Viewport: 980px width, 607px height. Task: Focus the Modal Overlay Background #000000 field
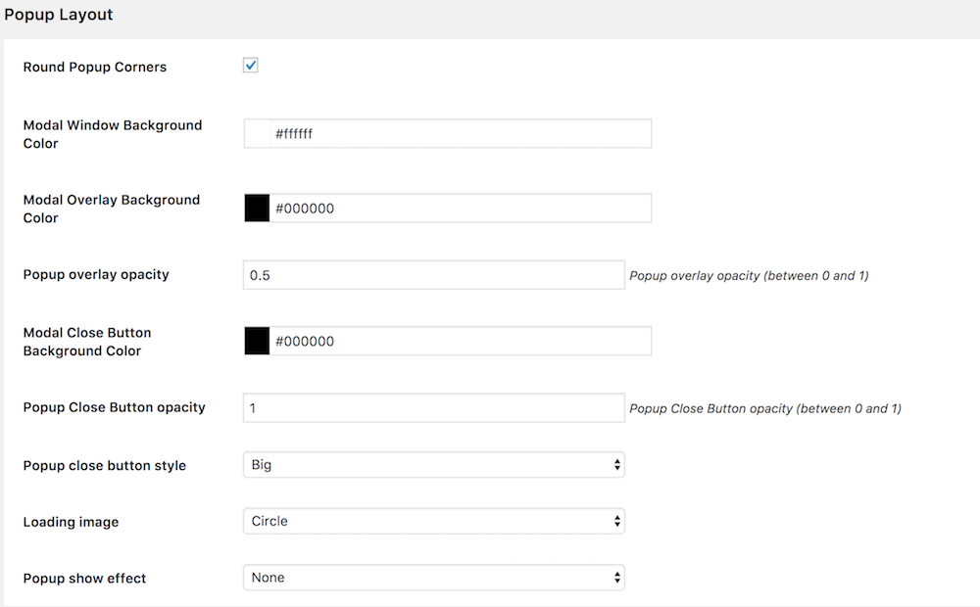(461, 208)
